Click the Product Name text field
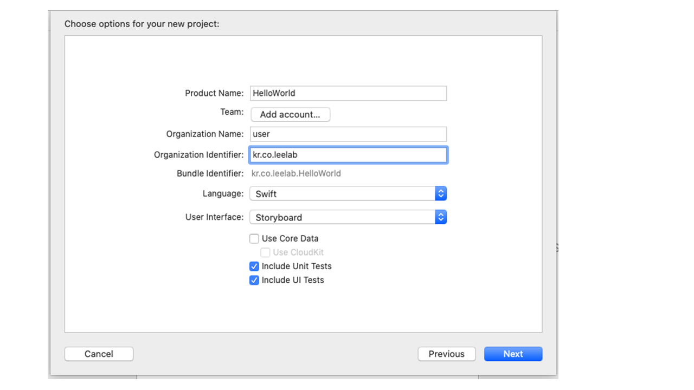This screenshot has height=390, width=694. (348, 93)
